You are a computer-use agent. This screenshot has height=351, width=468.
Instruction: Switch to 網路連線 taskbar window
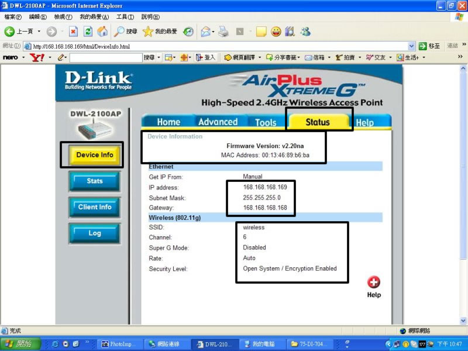click(x=168, y=344)
